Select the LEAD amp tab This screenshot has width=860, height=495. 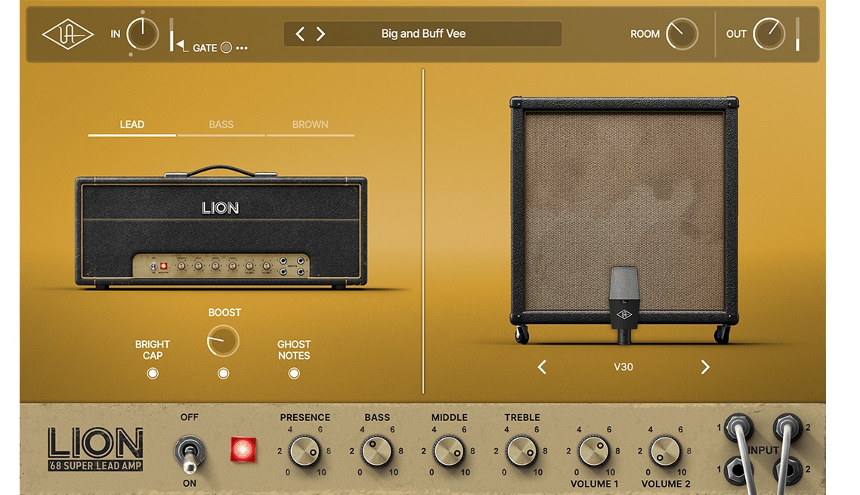click(132, 125)
